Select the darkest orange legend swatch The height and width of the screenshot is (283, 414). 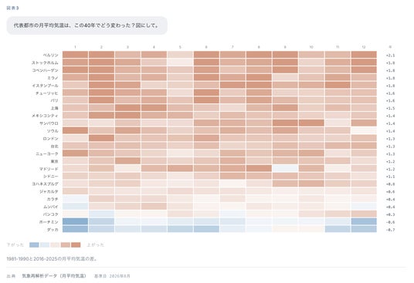click(76, 244)
